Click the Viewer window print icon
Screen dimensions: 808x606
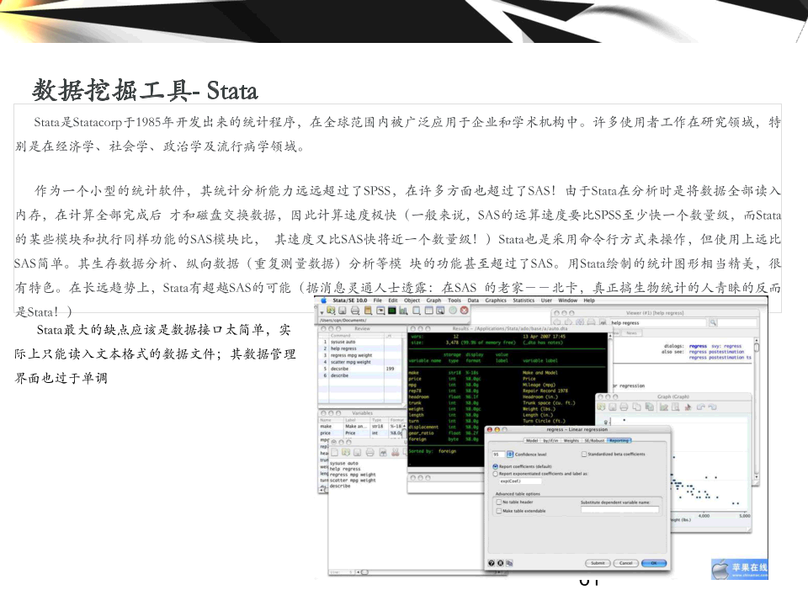tap(592, 322)
